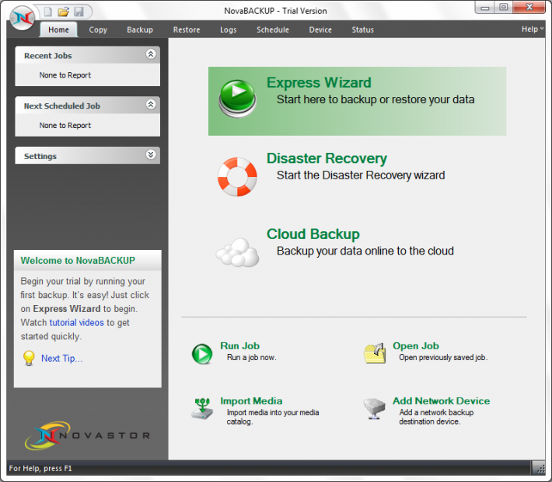Switch to the Logs tab

pyautogui.click(x=228, y=30)
